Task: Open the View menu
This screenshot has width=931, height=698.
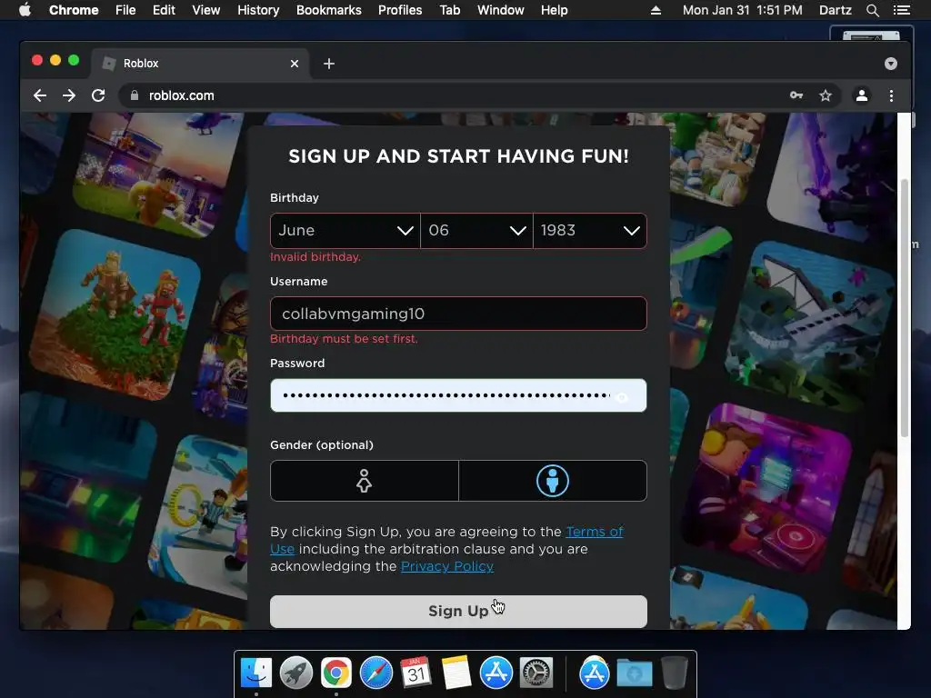Action: click(x=206, y=10)
